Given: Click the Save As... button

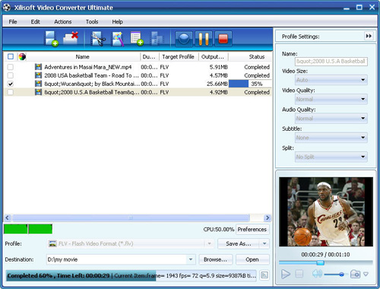Looking at the screenshot, I should [239, 243].
